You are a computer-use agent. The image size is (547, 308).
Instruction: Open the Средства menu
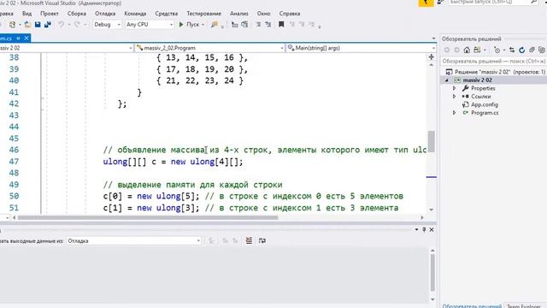click(167, 14)
